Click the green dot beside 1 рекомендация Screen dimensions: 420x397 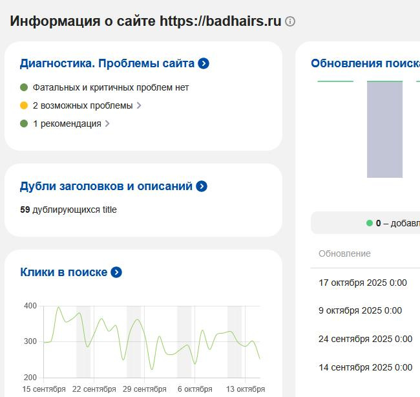click(x=24, y=123)
